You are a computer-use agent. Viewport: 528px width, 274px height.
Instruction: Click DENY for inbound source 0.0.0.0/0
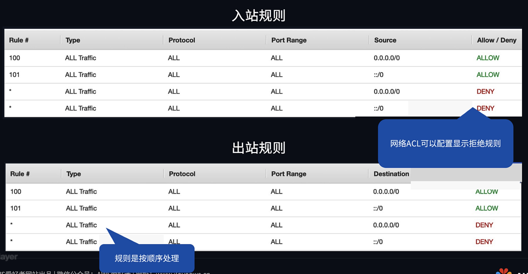[485, 91]
